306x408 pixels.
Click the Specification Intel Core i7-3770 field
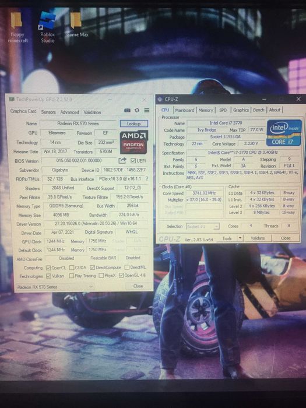click(x=242, y=153)
